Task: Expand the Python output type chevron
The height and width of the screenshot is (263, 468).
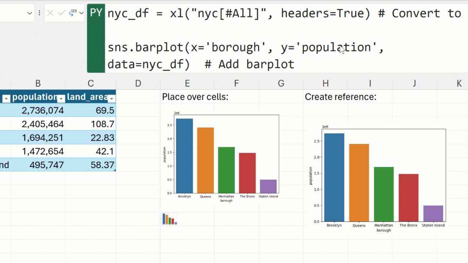Action: click(82, 13)
